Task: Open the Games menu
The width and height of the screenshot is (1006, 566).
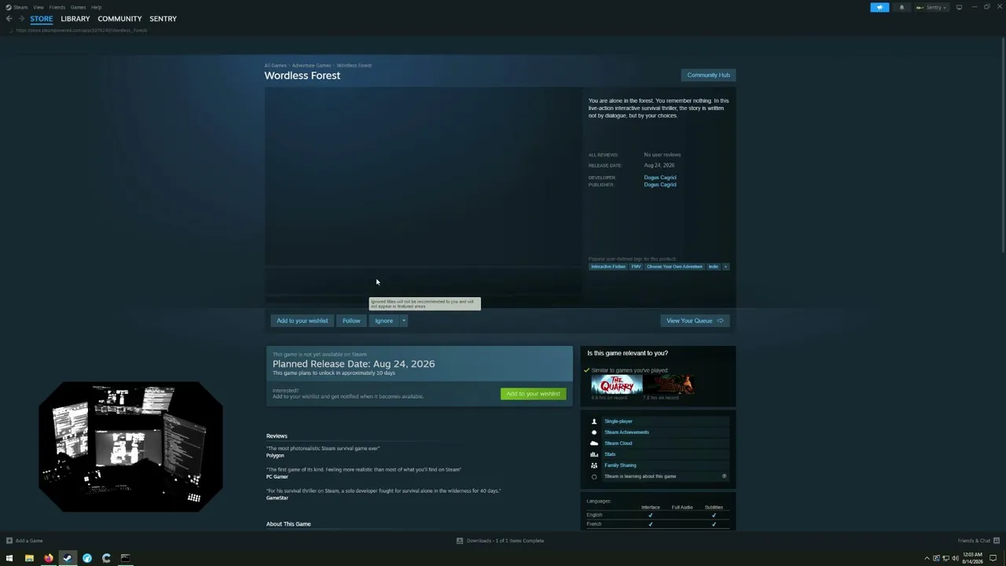Action: click(78, 7)
